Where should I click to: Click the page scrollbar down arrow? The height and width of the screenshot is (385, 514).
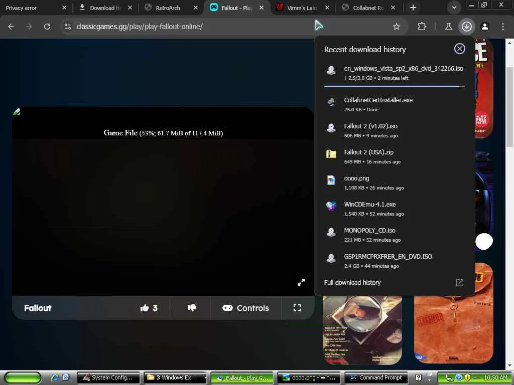click(509, 365)
